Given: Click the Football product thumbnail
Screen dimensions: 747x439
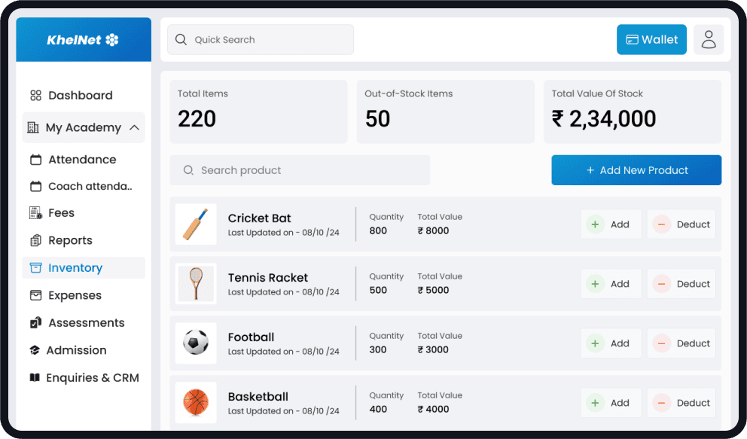Looking at the screenshot, I should tap(196, 343).
